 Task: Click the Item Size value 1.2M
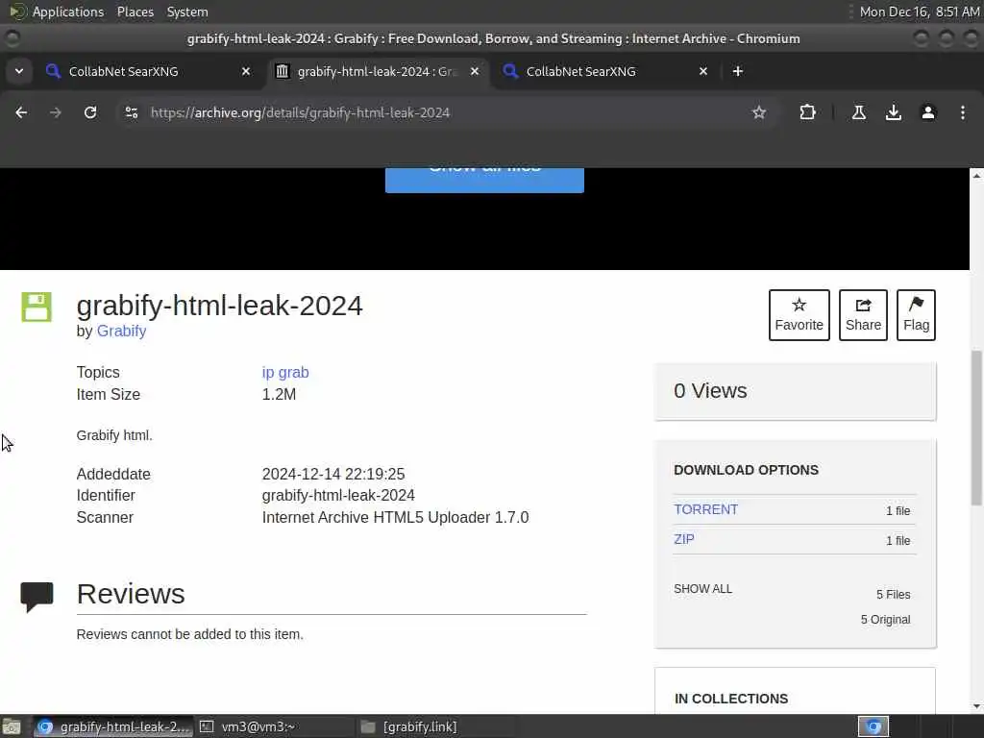coord(279,394)
